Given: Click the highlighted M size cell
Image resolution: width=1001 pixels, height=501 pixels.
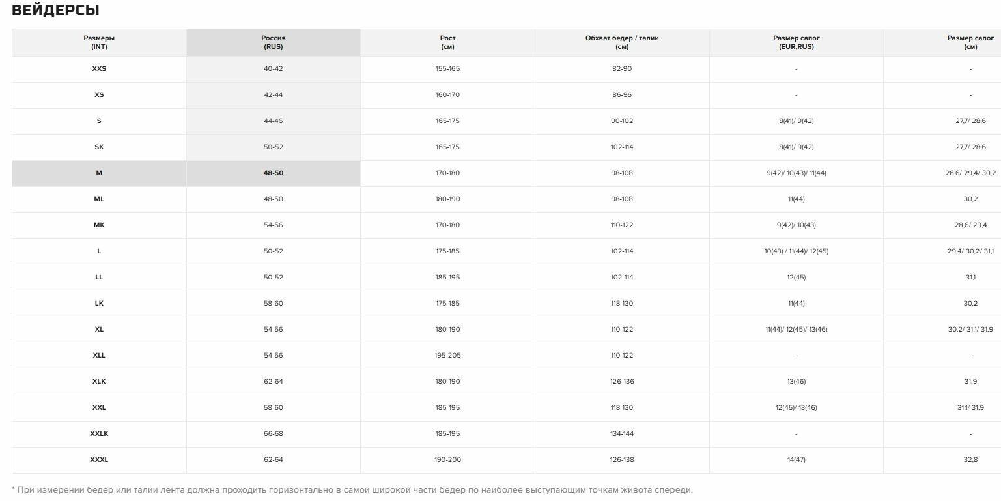Looking at the screenshot, I should pyautogui.click(x=99, y=173).
